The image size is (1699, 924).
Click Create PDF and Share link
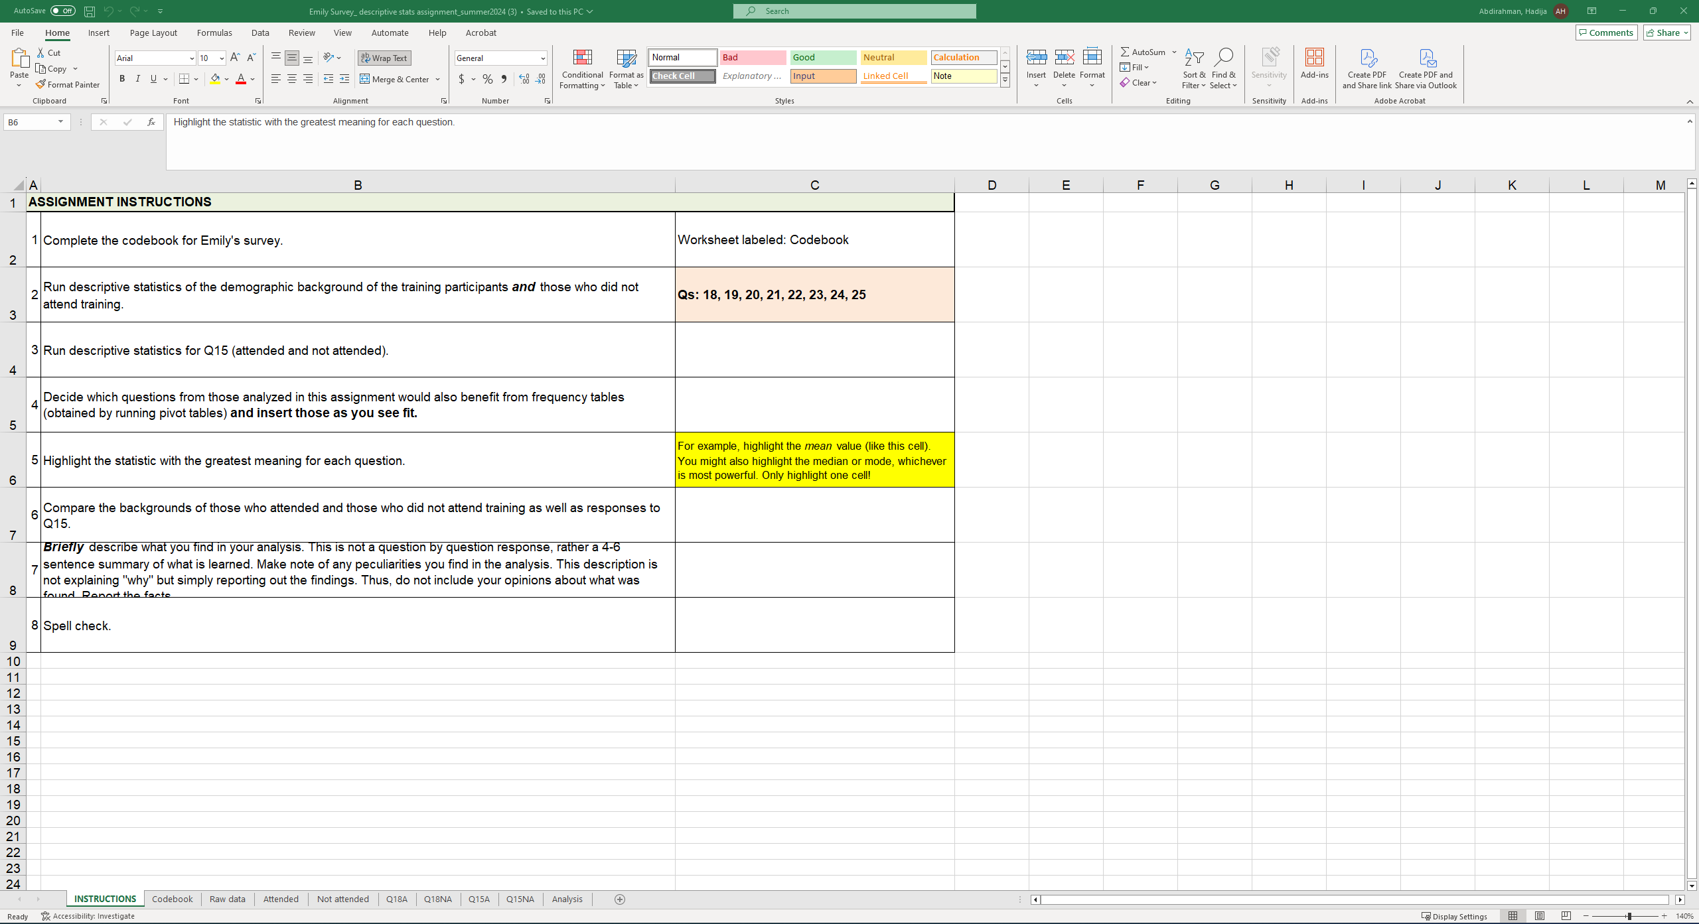[1367, 69]
